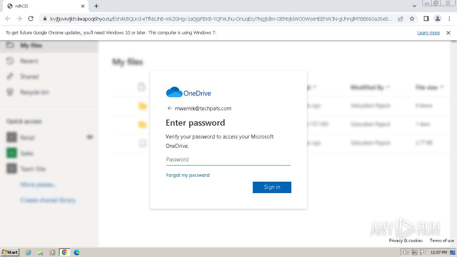Open a new browser tab
This screenshot has width=457, height=257.
point(96,6)
